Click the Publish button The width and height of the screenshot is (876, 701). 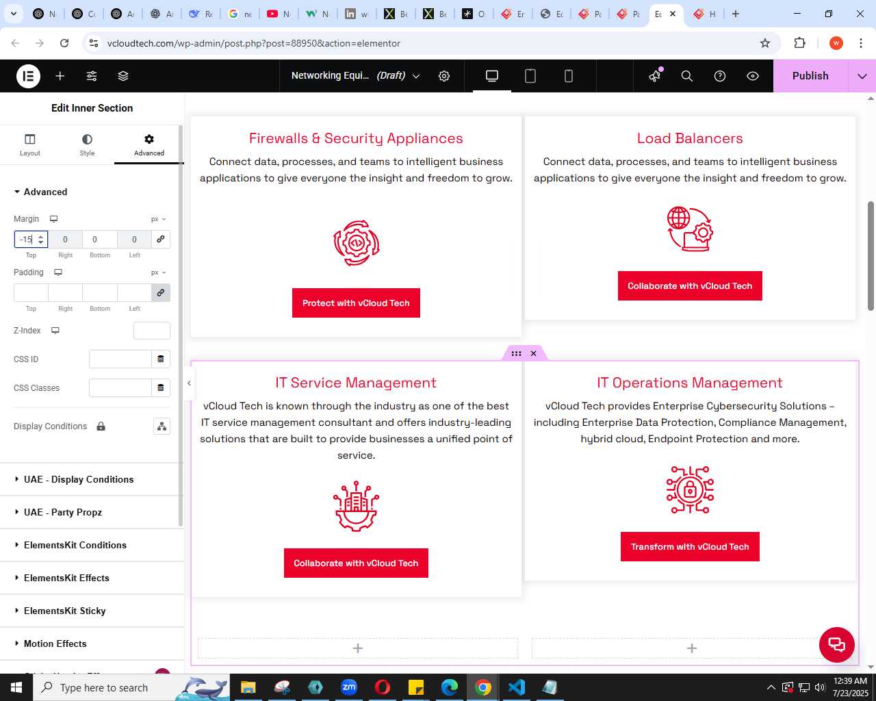(x=810, y=76)
